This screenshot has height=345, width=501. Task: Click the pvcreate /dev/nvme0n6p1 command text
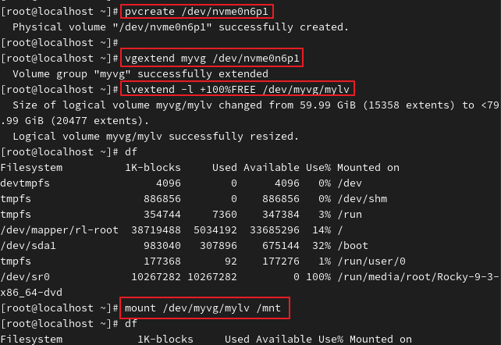point(196,12)
